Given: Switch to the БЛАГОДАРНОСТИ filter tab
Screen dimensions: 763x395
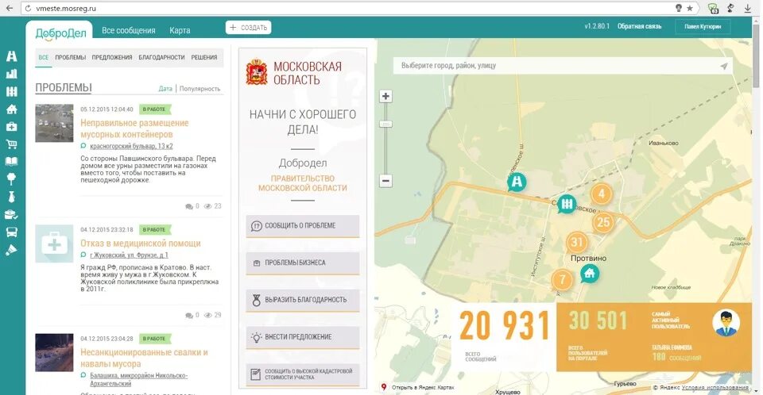Looking at the screenshot, I should coord(161,57).
